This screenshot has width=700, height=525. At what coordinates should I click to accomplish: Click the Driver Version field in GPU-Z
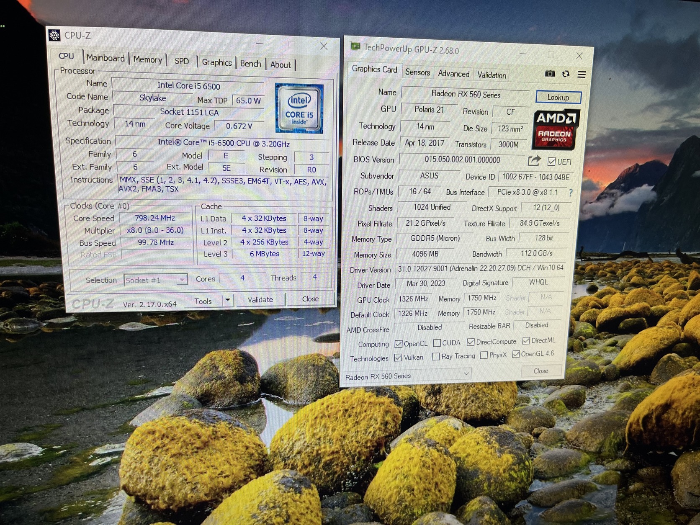(481, 268)
